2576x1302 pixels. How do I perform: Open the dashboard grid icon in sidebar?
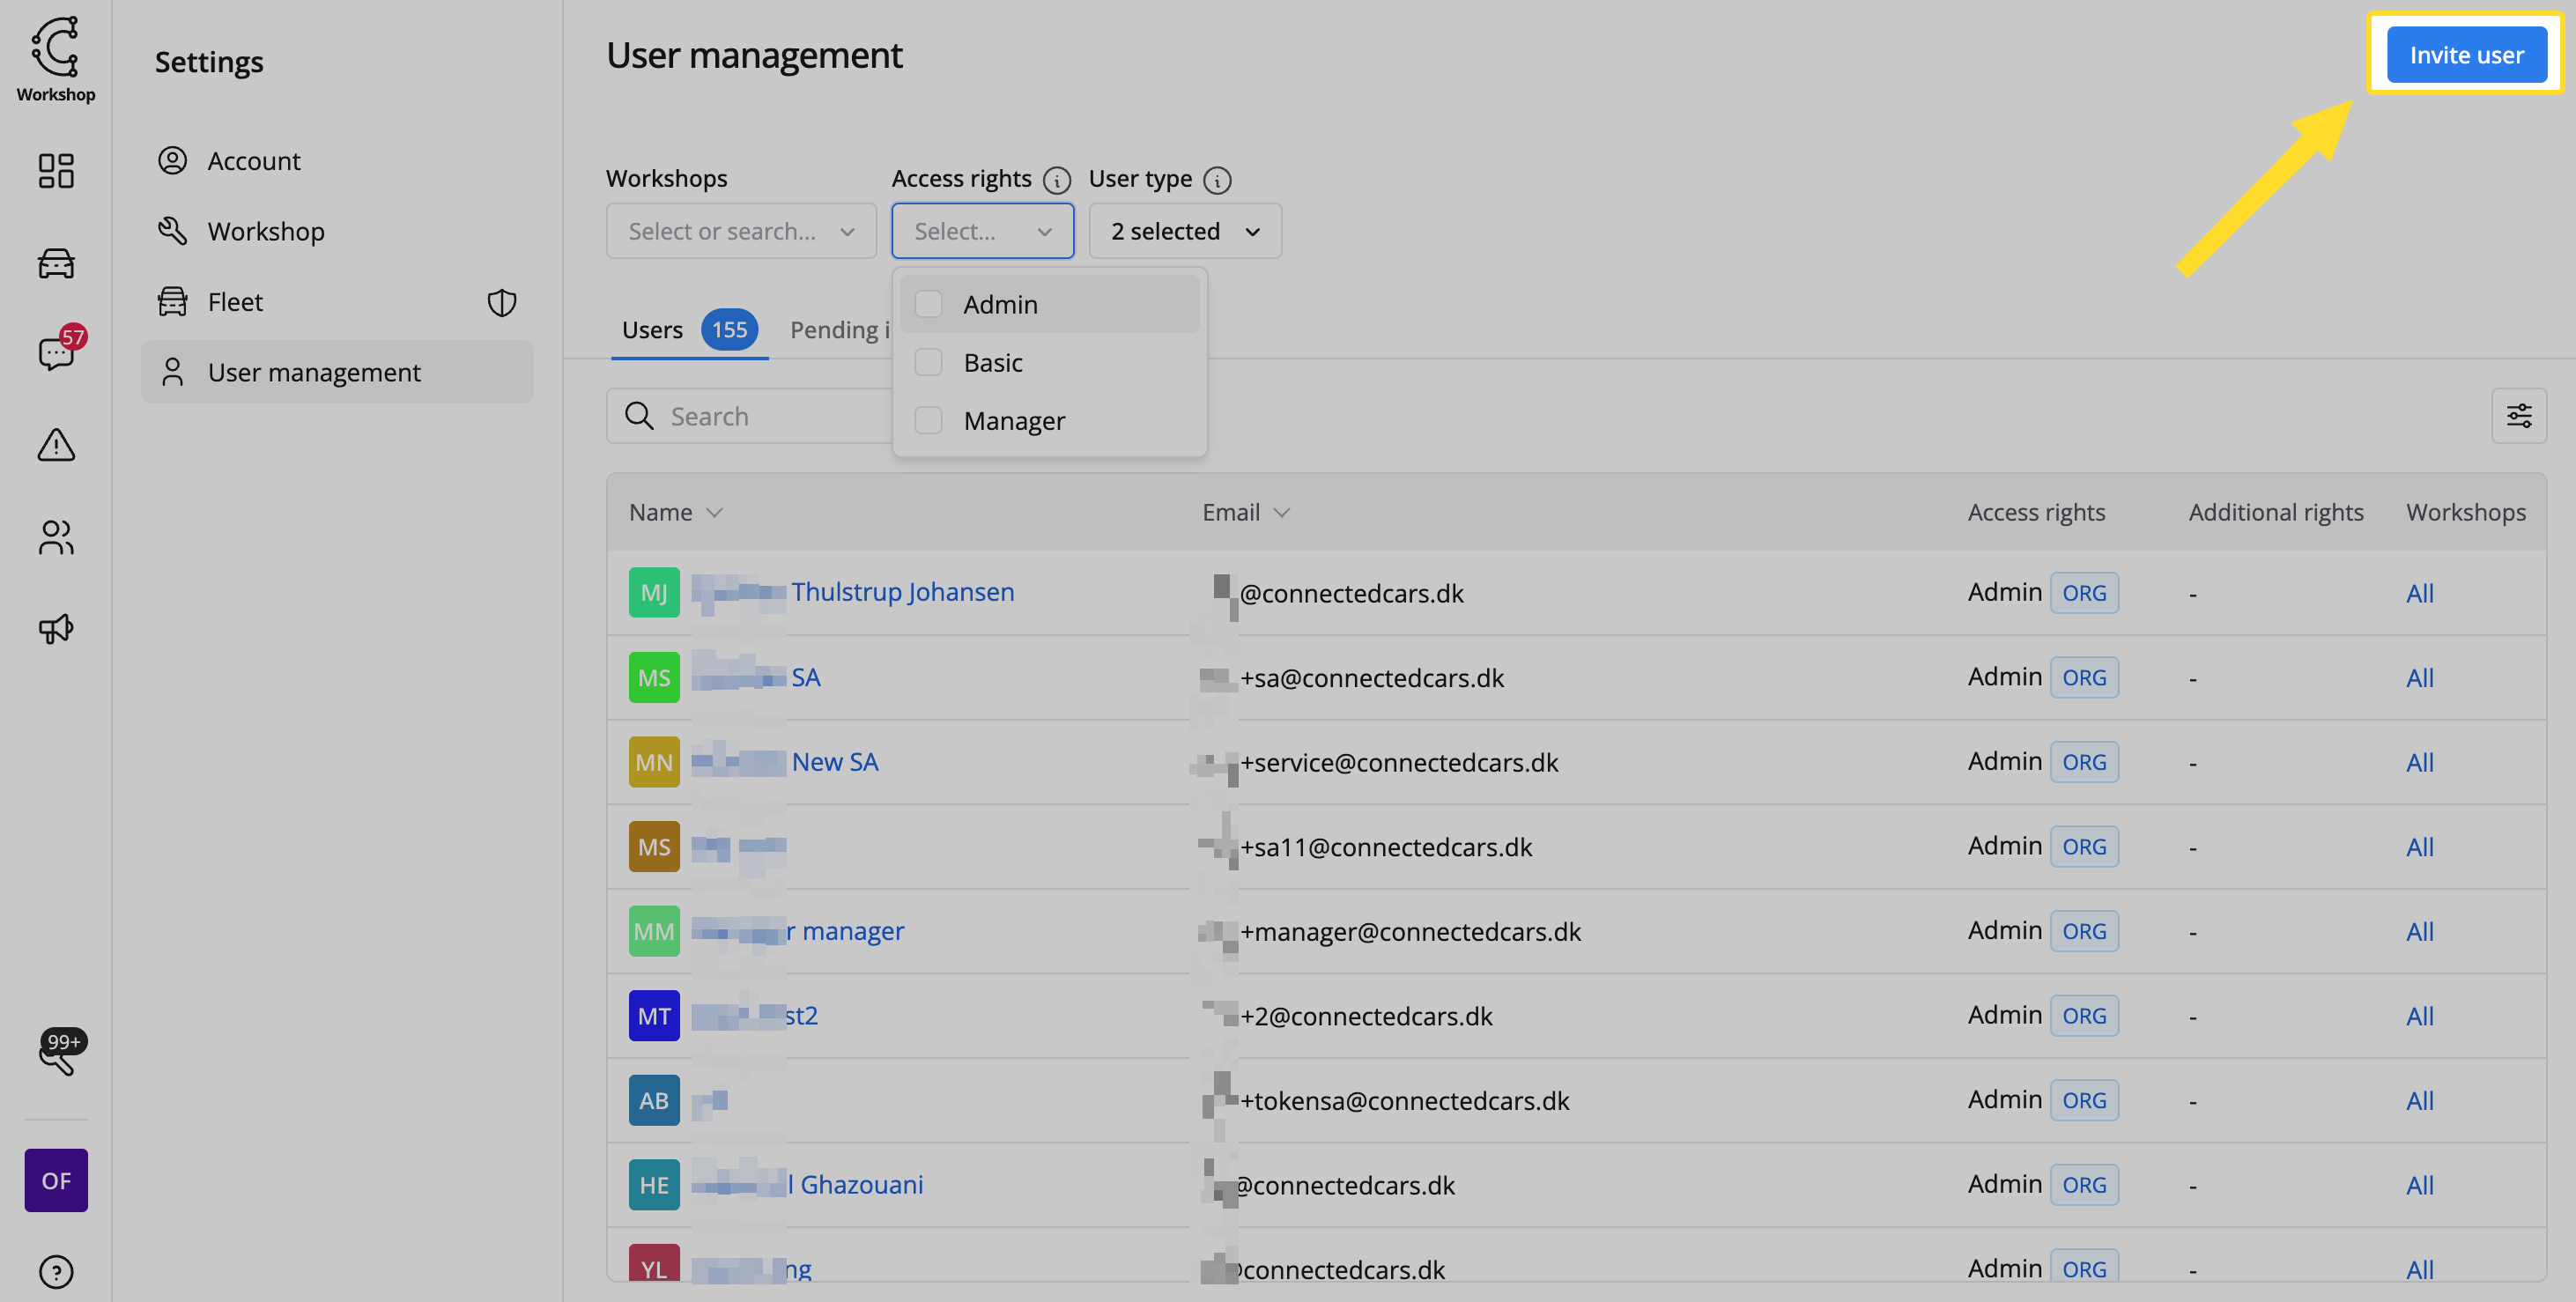tap(56, 170)
